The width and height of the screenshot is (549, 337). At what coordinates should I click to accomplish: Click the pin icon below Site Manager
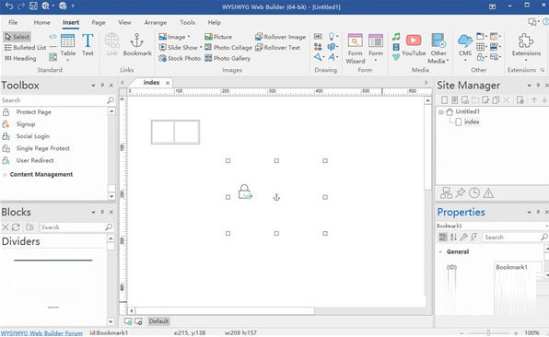click(x=460, y=192)
